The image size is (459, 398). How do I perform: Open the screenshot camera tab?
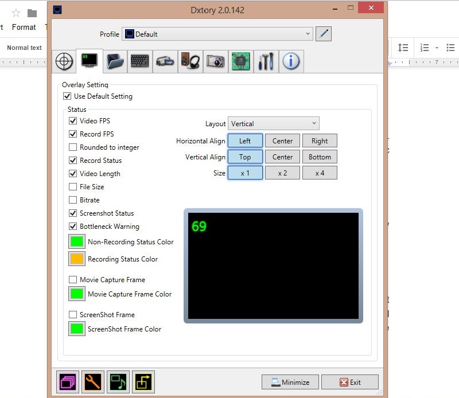215,62
